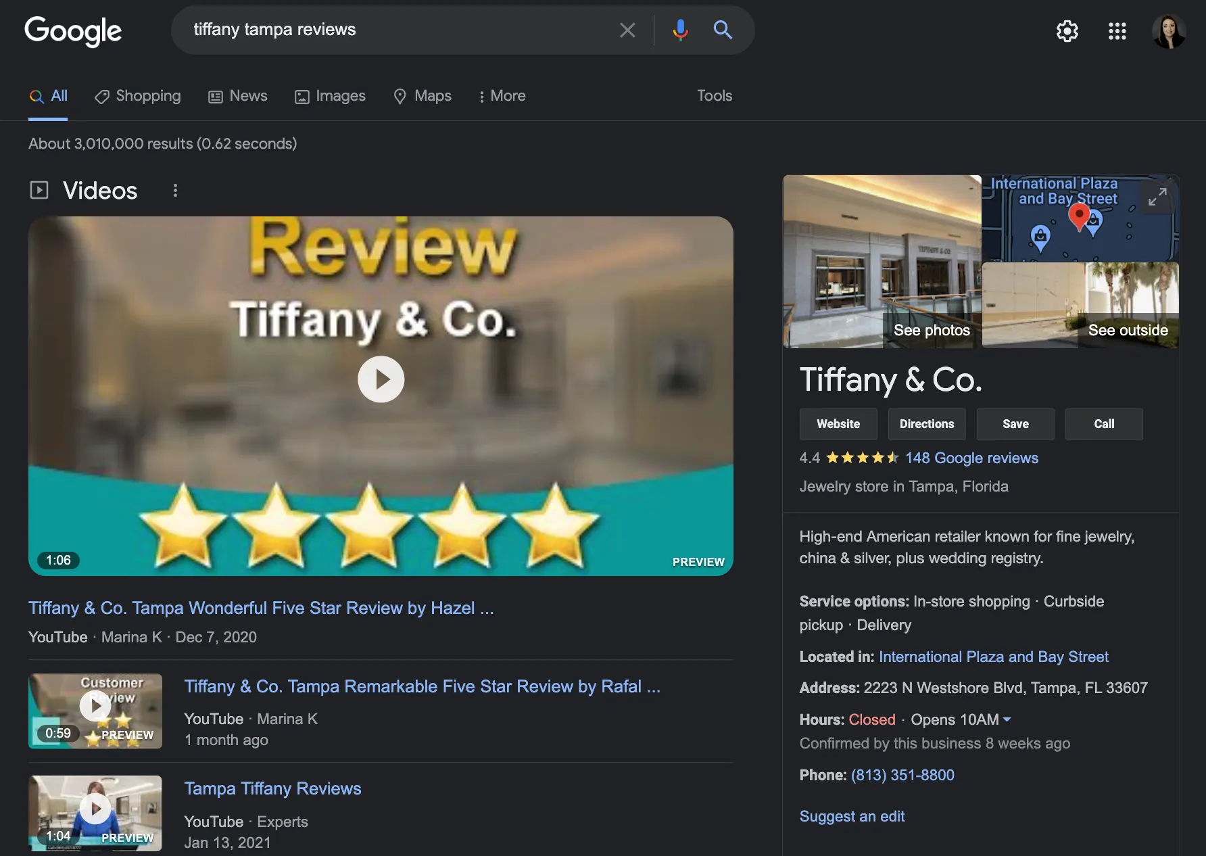Click Suggest an edit
This screenshot has width=1206, height=856.
[x=852, y=816]
